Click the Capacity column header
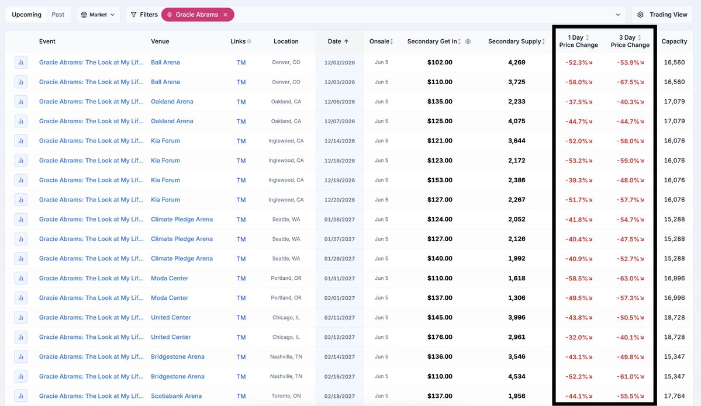This screenshot has width=701, height=406. (674, 41)
